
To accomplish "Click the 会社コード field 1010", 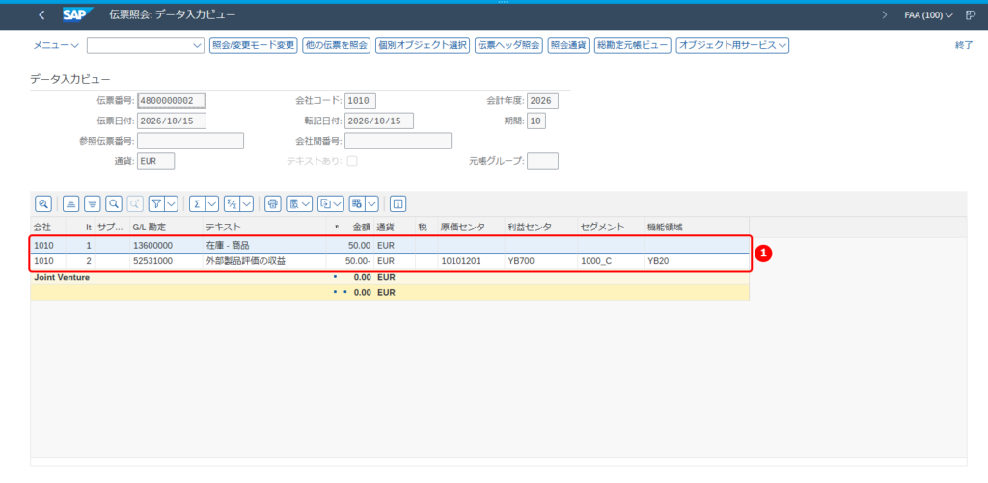I will pyautogui.click(x=361, y=101).
